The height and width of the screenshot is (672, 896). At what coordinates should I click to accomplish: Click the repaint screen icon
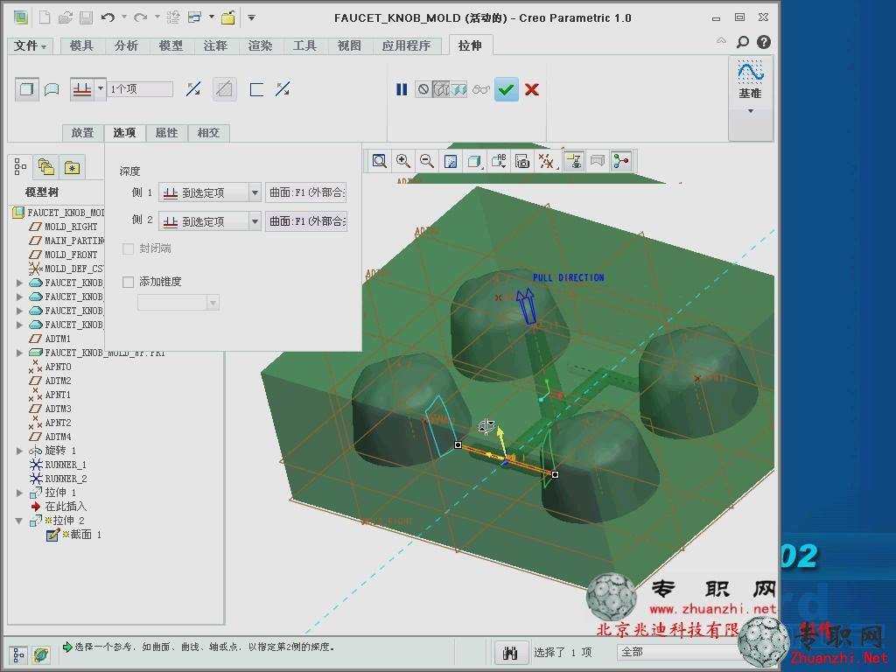[451, 161]
